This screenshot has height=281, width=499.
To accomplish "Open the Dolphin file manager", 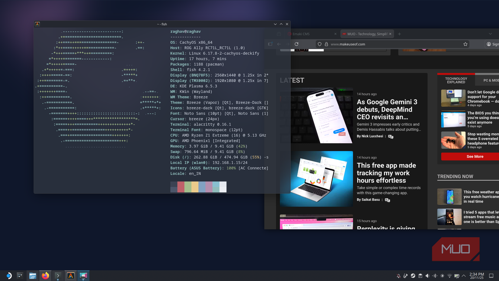I will point(33,276).
